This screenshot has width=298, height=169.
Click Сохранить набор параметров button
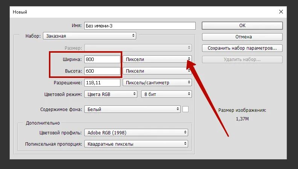click(242, 48)
